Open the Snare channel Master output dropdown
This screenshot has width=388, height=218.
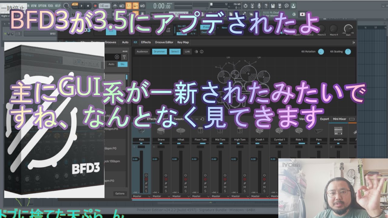pos(161,196)
